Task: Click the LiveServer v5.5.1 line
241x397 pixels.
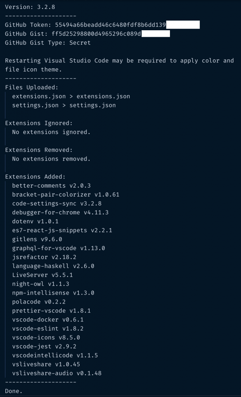Action: click(42, 274)
